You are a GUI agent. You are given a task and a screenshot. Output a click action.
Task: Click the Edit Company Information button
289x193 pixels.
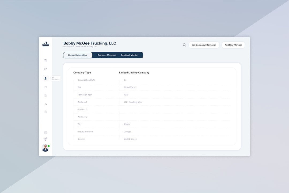204,45
